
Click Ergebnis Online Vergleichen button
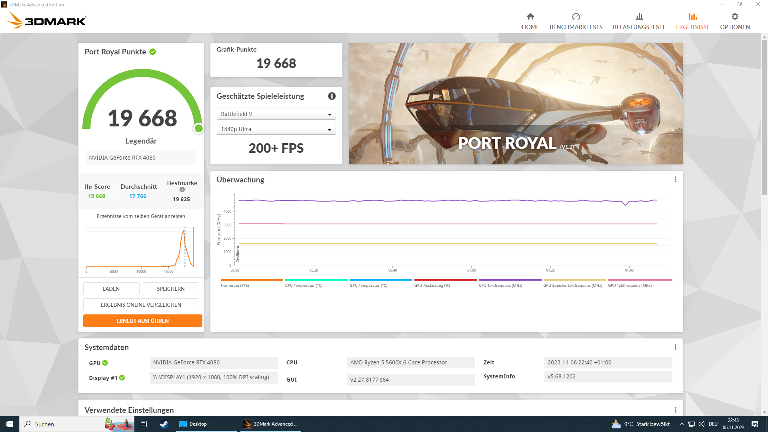click(x=141, y=305)
